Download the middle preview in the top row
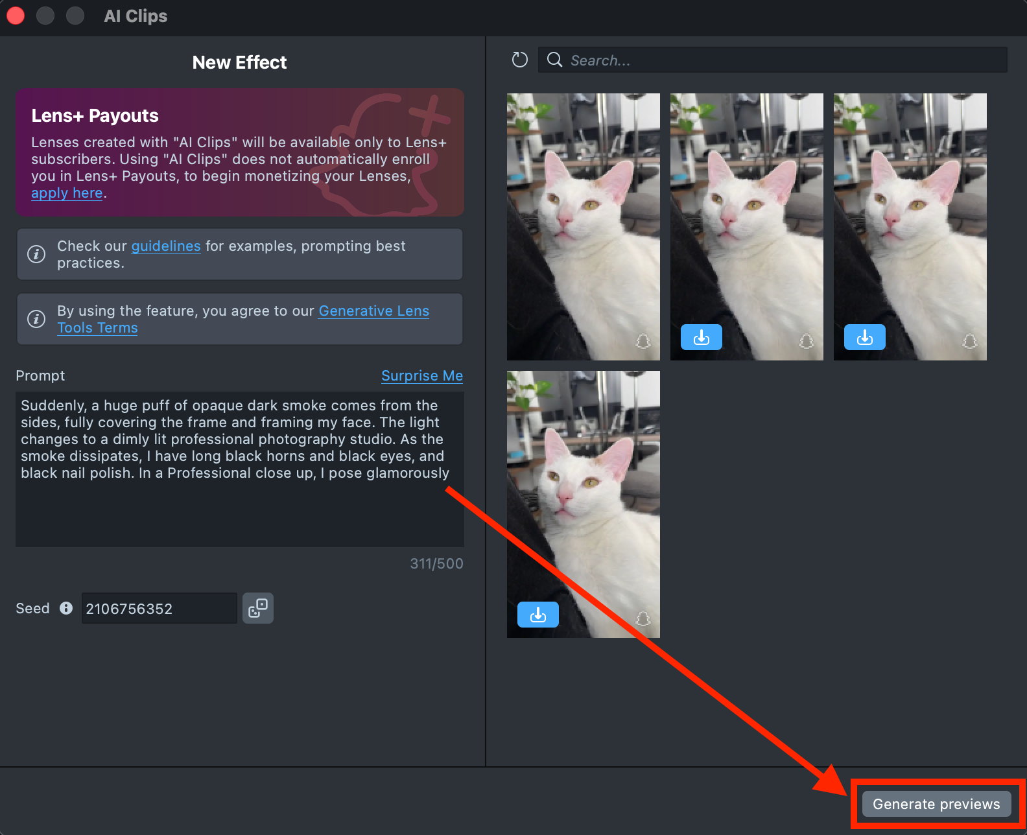1027x835 pixels. pyautogui.click(x=702, y=337)
